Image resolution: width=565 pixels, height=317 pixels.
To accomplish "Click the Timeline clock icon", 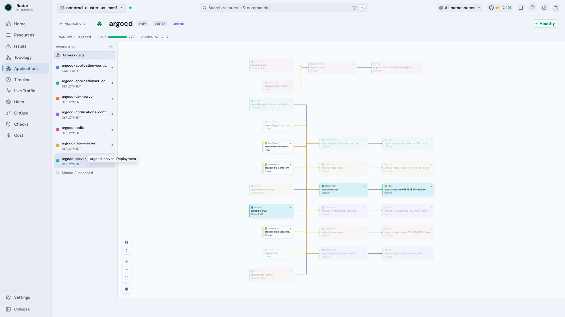I will click(8, 80).
